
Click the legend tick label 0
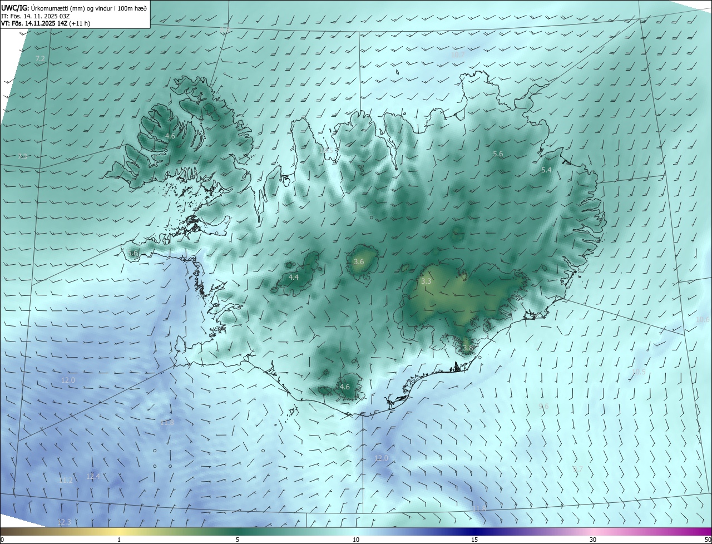pyautogui.click(x=2, y=540)
